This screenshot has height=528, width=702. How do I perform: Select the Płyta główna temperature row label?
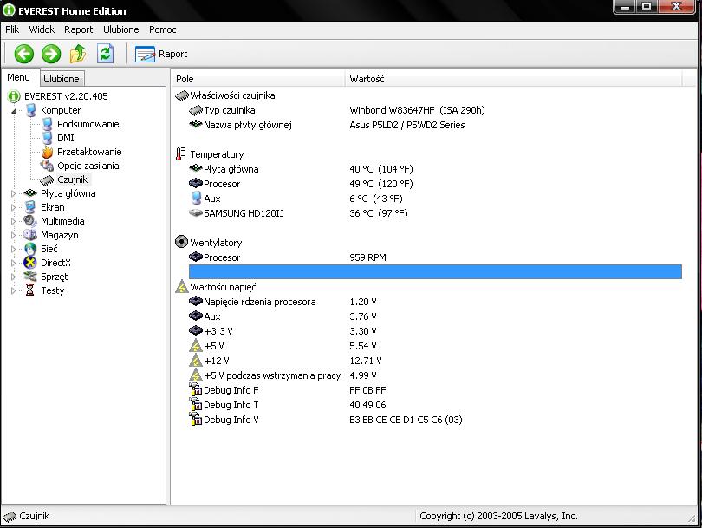[231, 169]
